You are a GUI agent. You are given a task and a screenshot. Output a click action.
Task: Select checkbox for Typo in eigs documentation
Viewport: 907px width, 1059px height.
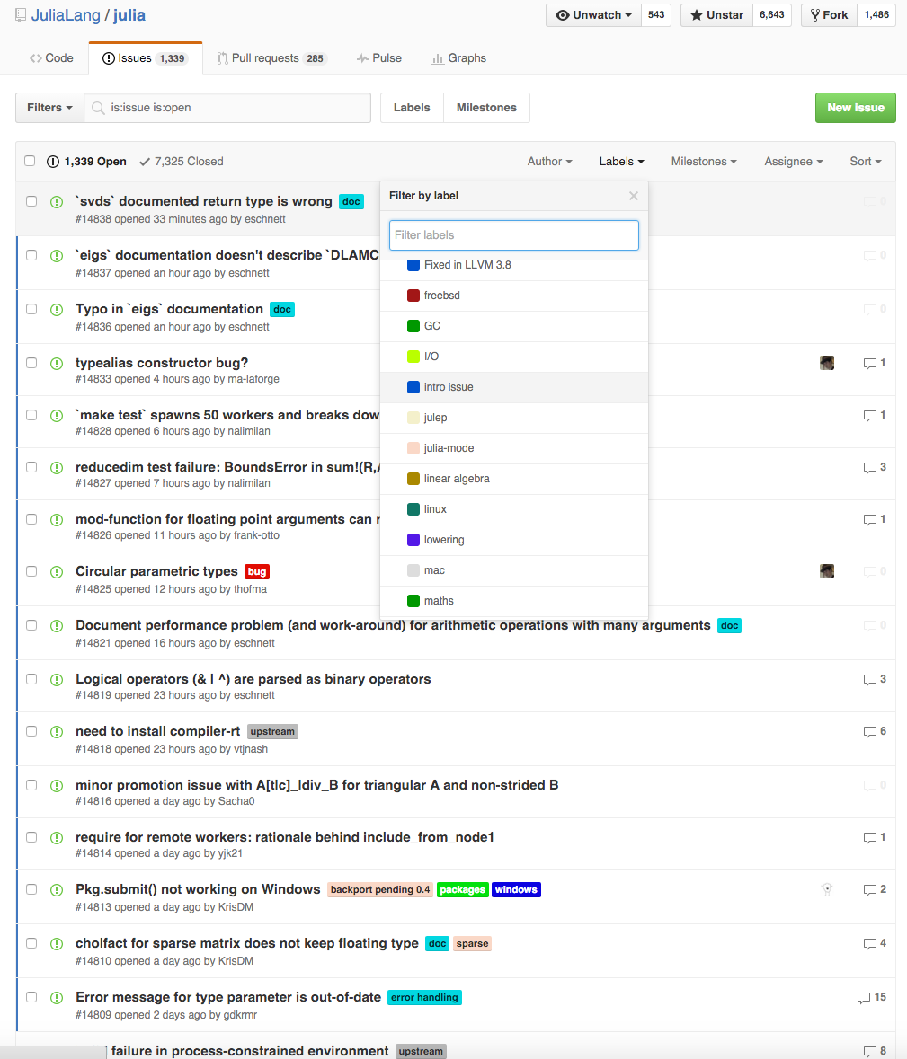[31, 309]
